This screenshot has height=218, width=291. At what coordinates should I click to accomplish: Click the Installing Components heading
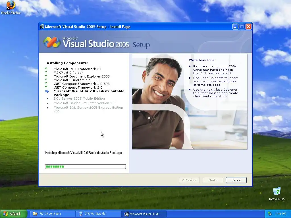click(66, 63)
